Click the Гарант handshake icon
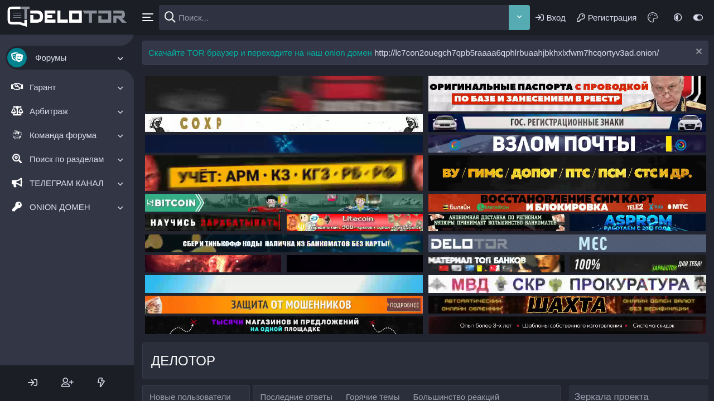This screenshot has width=714, height=401. click(x=17, y=87)
